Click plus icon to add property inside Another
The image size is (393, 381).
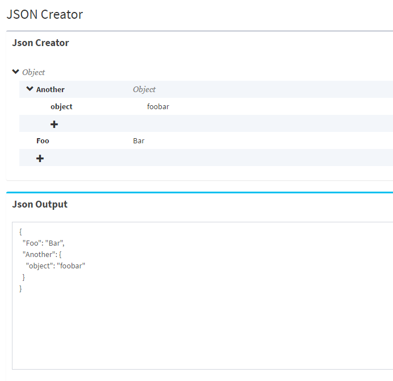55,124
